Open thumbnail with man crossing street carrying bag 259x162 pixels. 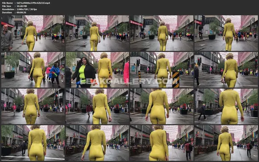(226, 106)
